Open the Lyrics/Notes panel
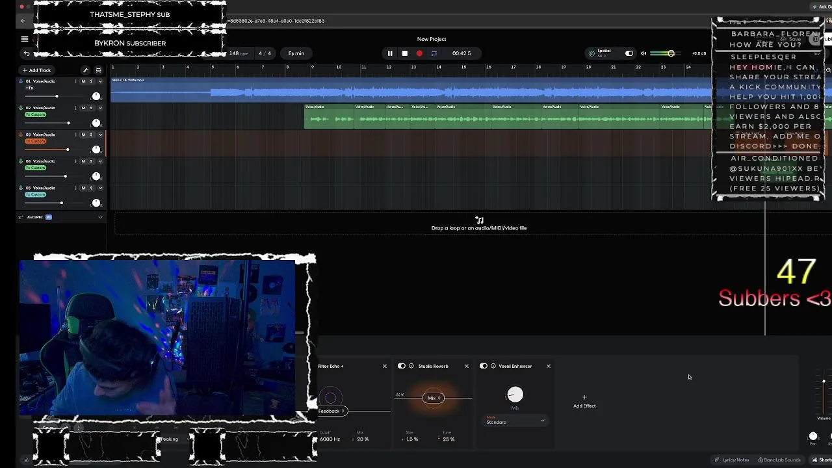832x468 pixels. tap(732, 460)
